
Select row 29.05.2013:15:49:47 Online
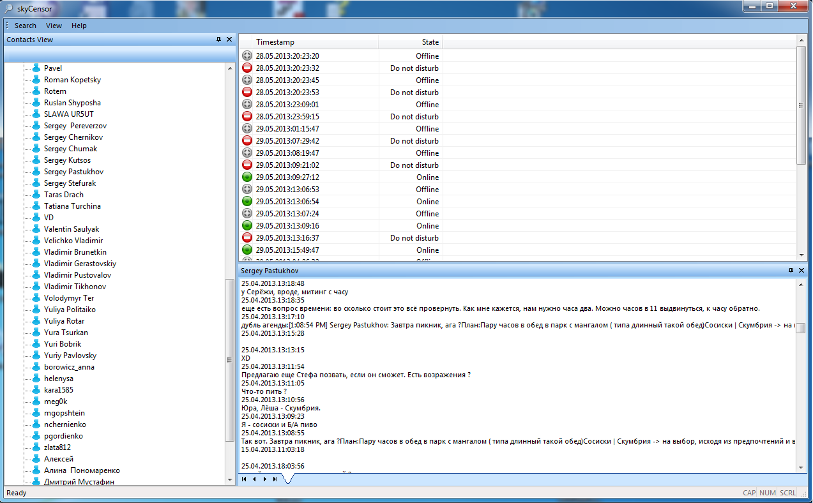(x=518, y=250)
